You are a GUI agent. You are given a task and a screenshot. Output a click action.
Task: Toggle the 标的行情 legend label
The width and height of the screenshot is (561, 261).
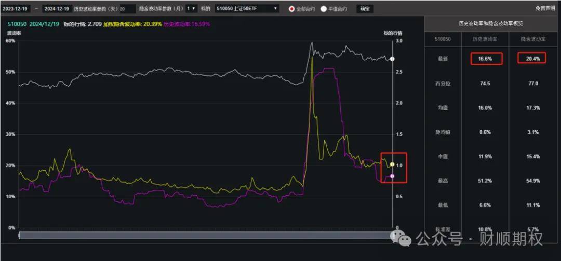click(82, 24)
